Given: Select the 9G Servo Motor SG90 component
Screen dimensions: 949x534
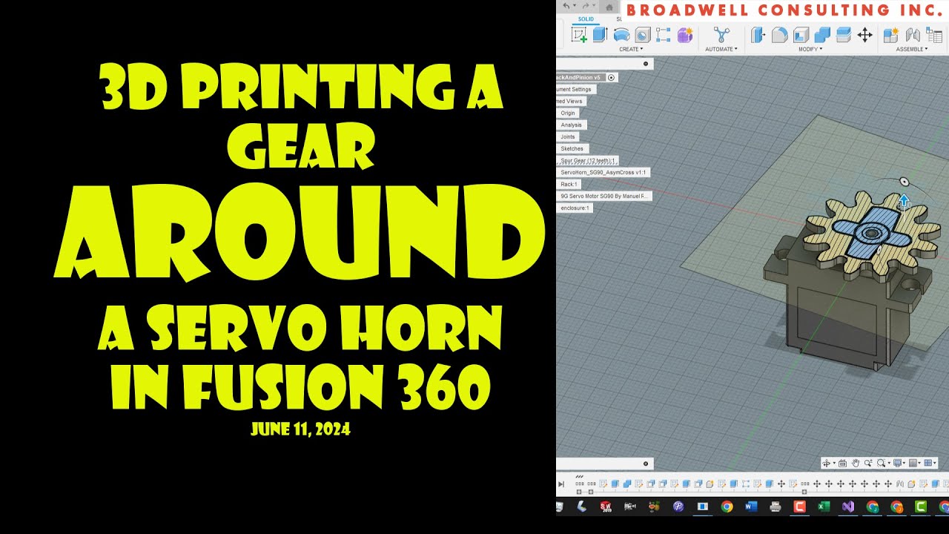Looking at the screenshot, I should 604,196.
